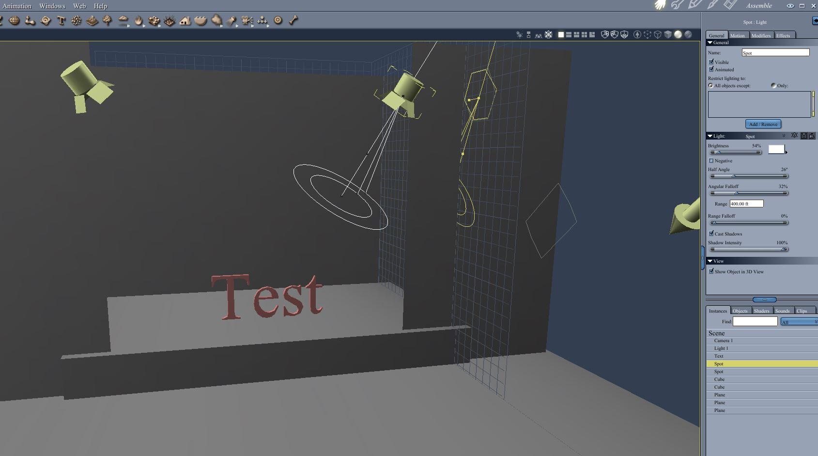
Task: Click the Find search field
Action: (755, 321)
